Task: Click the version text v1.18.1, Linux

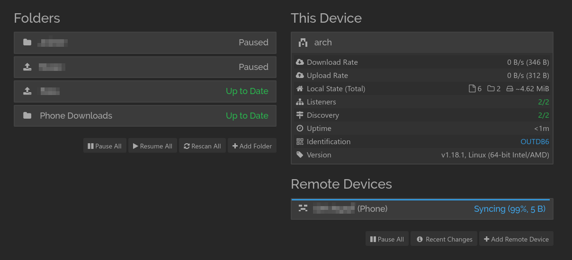Action: (x=495, y=155)
